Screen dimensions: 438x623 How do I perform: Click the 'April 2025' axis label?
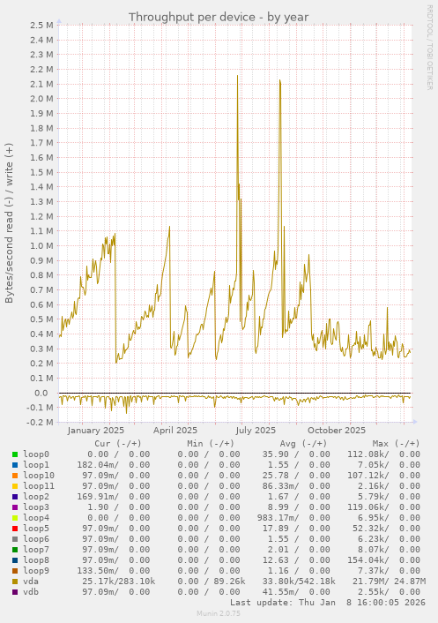point(175,431)
